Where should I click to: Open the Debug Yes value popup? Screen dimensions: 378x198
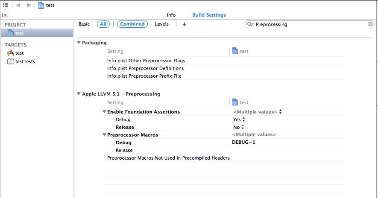coord(239,119)
